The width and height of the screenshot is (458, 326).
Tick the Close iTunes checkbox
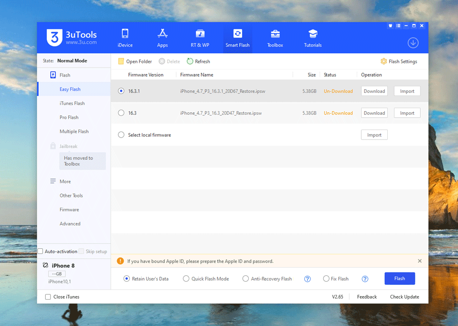48,297
